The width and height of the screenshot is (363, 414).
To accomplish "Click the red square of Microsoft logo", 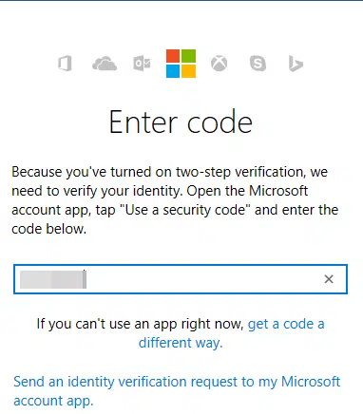I will pos(173,56).
